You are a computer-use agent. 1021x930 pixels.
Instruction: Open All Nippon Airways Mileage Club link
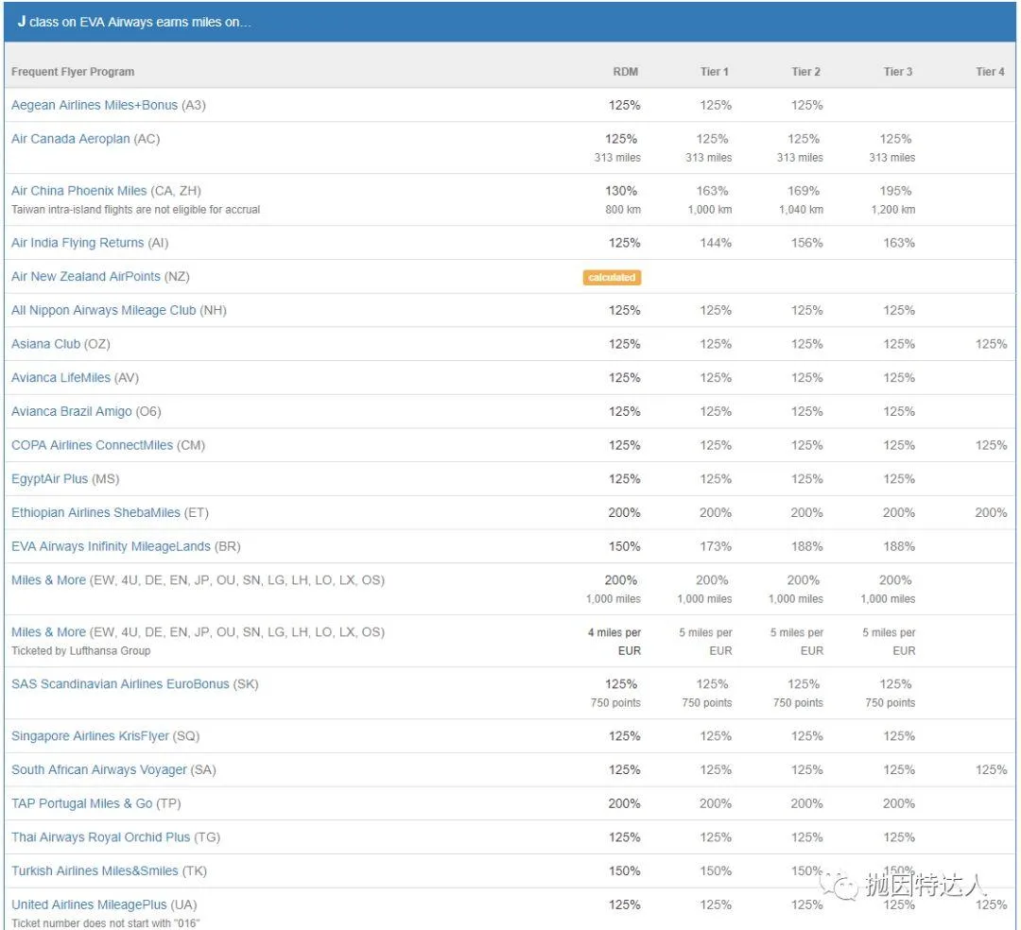pyautogui.click(x=104, y=310)
